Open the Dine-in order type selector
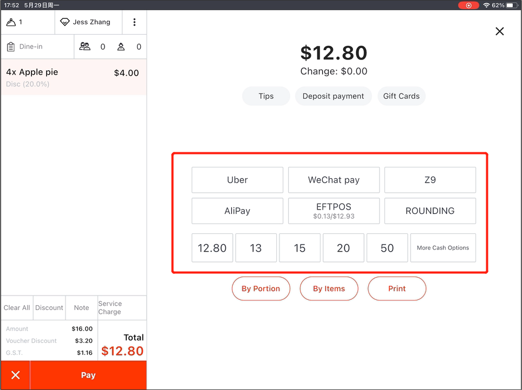 tap(37, 46)
